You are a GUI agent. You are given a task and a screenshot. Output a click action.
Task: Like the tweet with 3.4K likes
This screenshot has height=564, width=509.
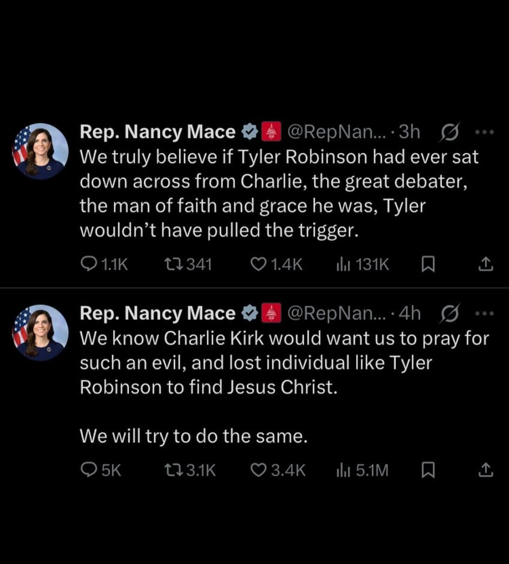click(278, 470)
